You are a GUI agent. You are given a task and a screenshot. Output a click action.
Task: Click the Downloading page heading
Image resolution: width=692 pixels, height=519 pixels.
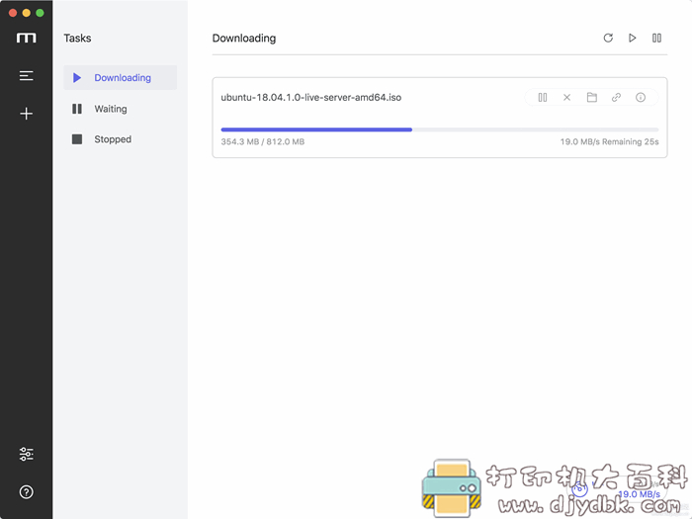[x=244, y=39]
